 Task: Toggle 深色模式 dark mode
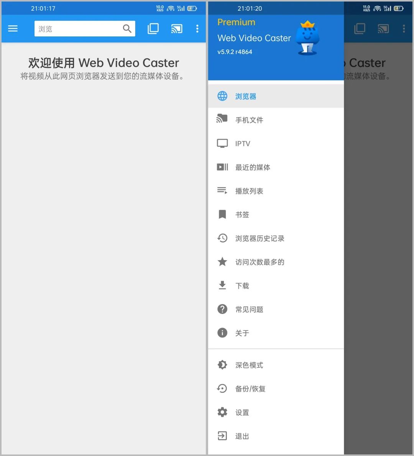(x=276, y=365)
